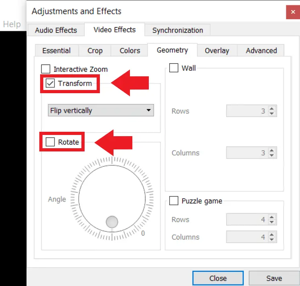Decrease Puzzle game Columns with the down arrow
Viewport: 300px width, 286px height.
tap(272, 239)
